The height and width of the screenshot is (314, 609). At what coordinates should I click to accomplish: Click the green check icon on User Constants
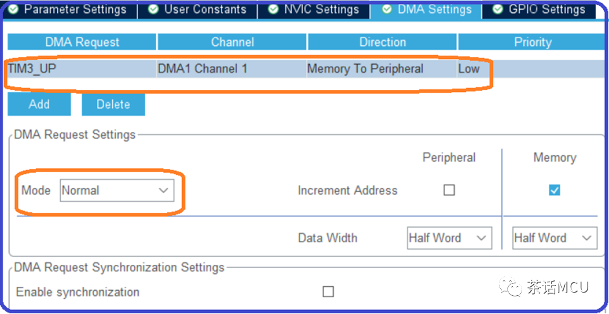pyautogui.click(x=154, y=9)
